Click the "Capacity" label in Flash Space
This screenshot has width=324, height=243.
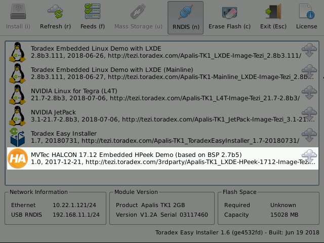tap(236, 215)
